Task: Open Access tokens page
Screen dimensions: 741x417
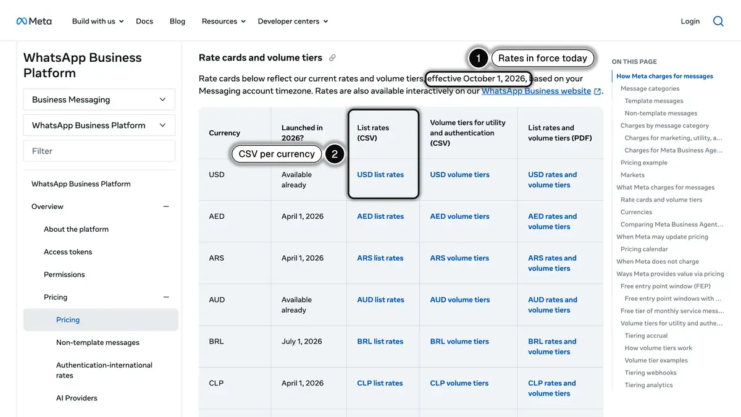Action: click(x=68, y=252)
